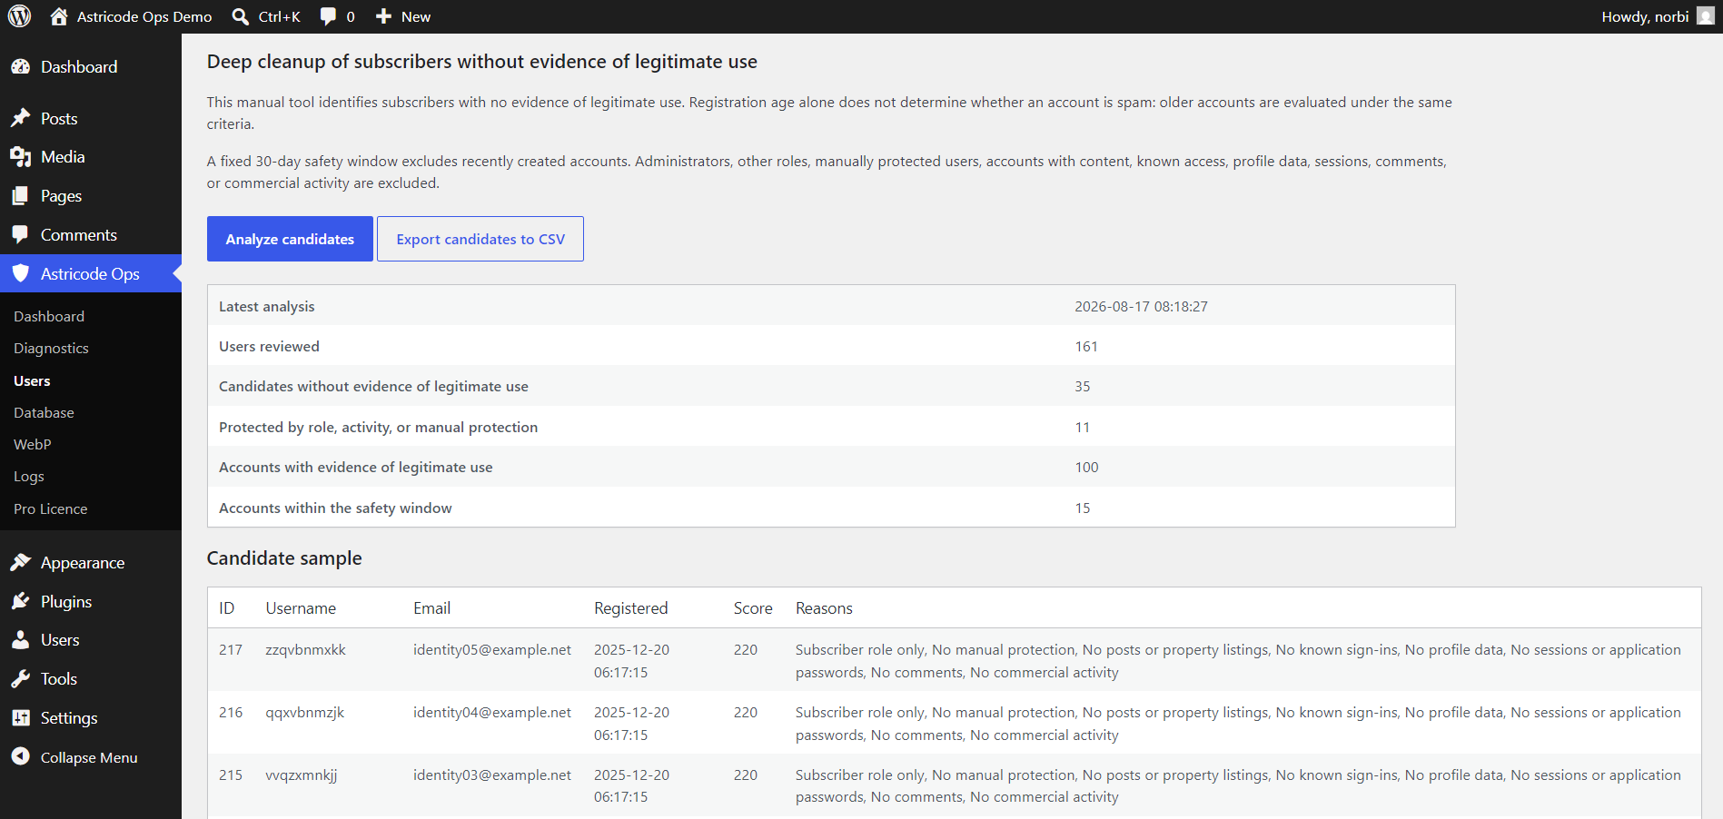The image size is (1723, 819).
Task: Open the WebP submenu item
Action: [33, 445]
